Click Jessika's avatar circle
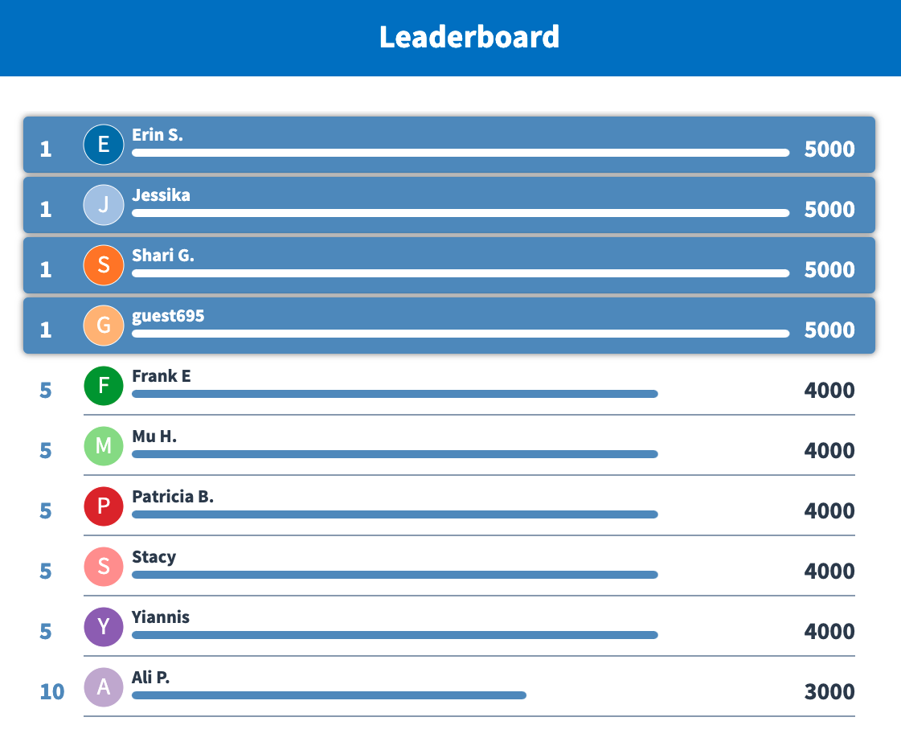Image resolution: width=901 pixels, height=754 pixels. pos(103,205)
